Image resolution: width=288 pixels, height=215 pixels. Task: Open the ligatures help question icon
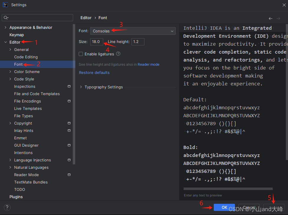coord(118,54)
